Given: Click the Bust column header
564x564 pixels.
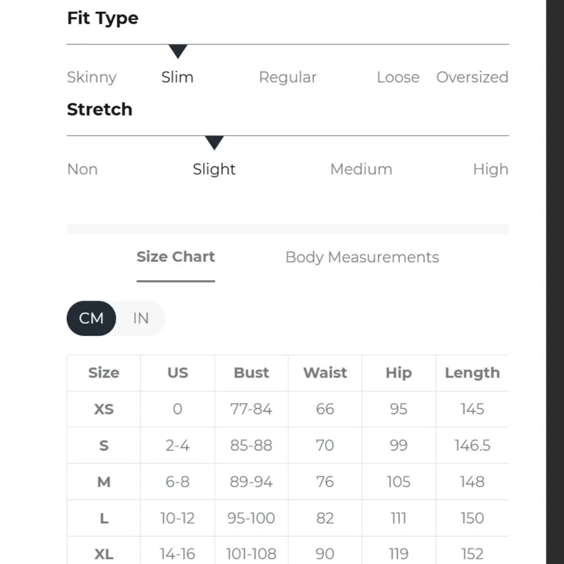Looking at the screenshot, I should point(252,373).
